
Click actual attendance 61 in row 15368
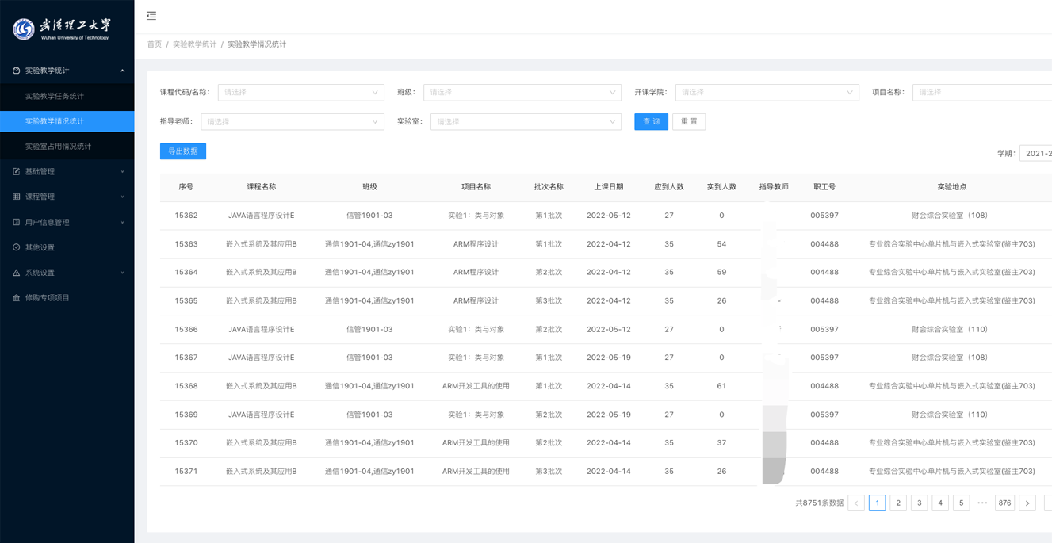721,386
